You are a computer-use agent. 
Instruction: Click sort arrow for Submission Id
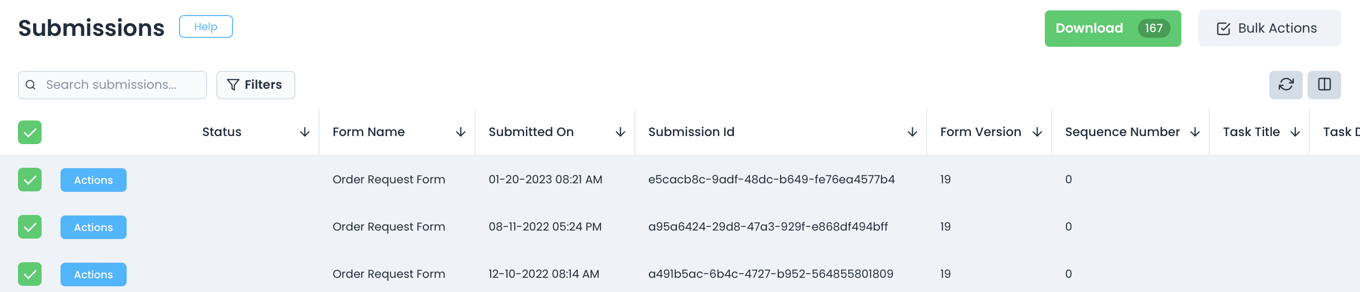click(x=912, y=132)
